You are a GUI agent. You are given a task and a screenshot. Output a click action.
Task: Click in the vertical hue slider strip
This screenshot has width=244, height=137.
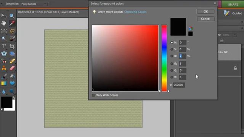coord(164,58)
